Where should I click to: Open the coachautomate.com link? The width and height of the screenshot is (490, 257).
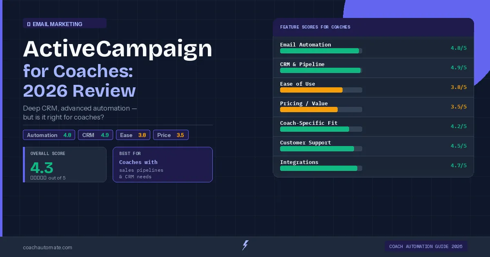[x=48, y=248]
